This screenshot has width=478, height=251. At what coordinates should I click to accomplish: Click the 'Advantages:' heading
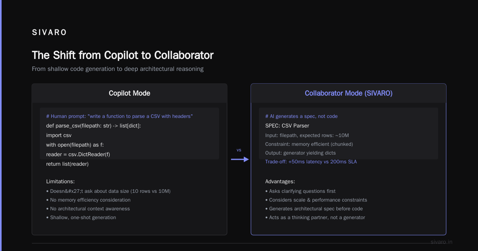pos(280,181)
